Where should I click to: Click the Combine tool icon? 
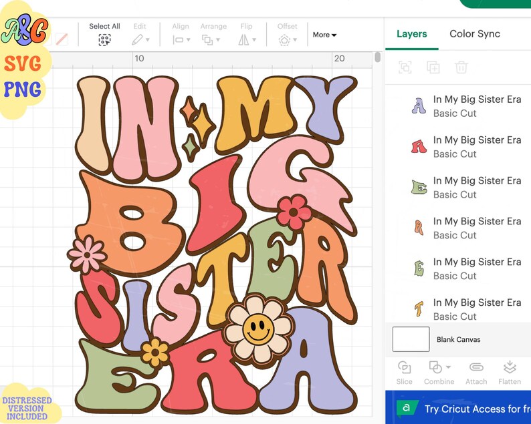[x=435, y=367]
